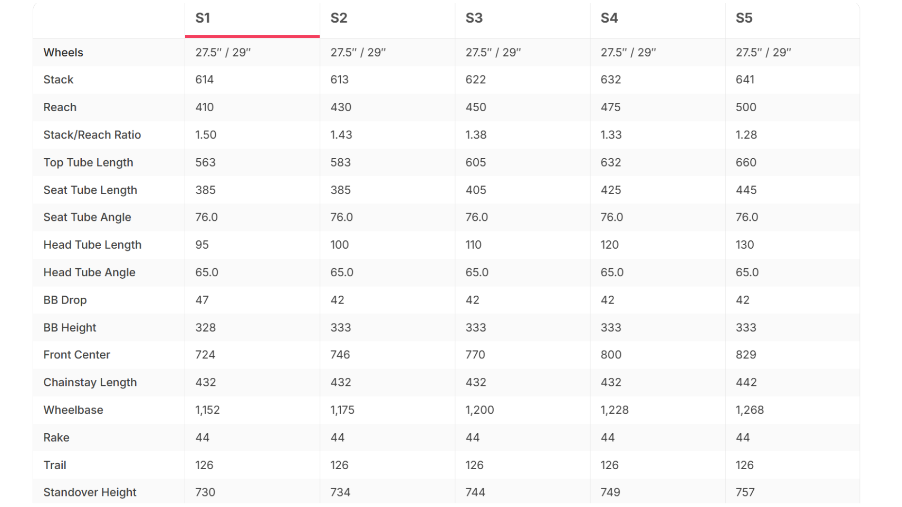Click the S2 Stack value 613
This screenshot has width=902, height=507.
[x=340, y=80]
